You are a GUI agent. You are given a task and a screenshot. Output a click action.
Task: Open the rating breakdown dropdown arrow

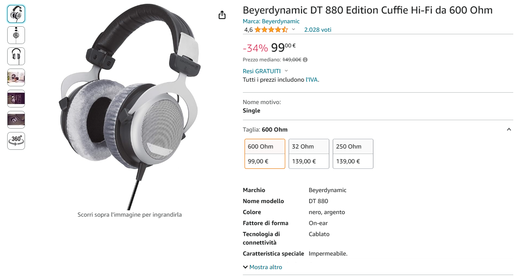[x=293, y=30]
